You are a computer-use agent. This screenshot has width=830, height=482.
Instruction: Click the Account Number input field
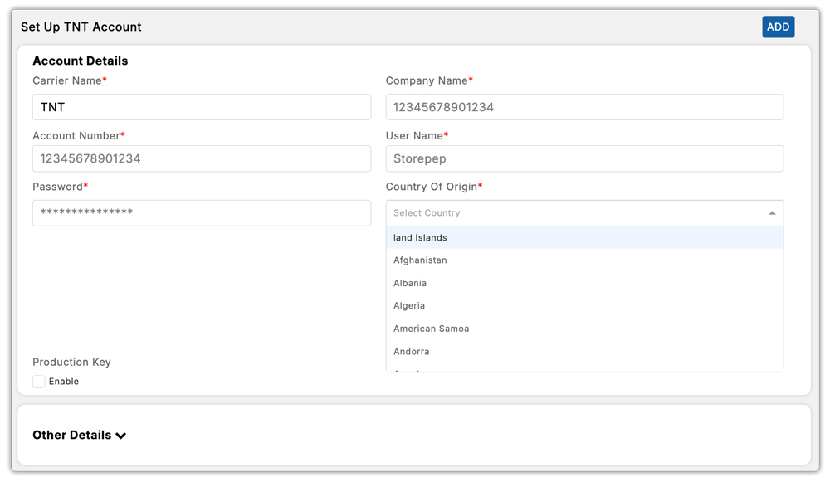point(202,158)
